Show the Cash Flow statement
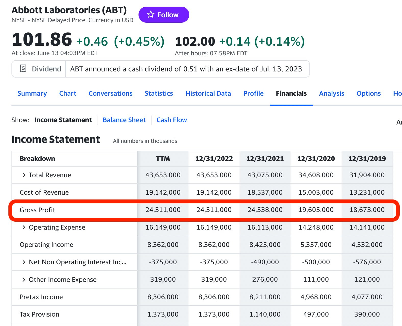 172,120
